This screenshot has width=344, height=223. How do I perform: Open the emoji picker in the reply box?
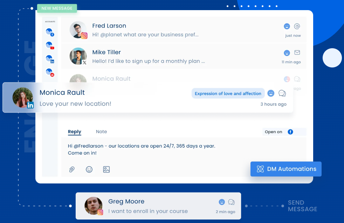click(x=89, y=170)
